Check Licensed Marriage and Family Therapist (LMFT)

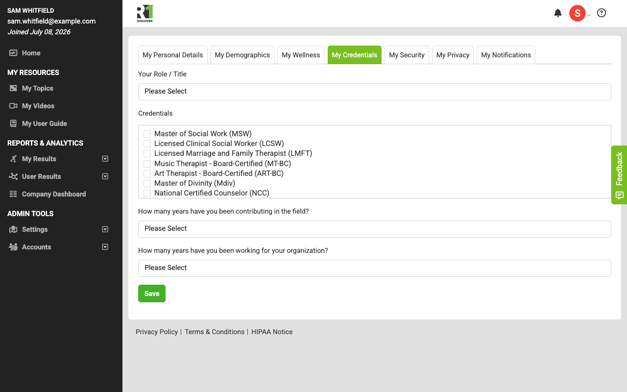pyautogui.click(x=147, y=153)
